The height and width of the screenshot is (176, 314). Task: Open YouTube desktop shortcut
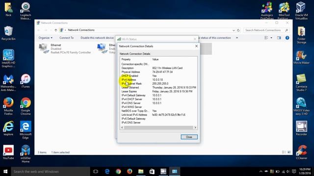pos(8,152)
